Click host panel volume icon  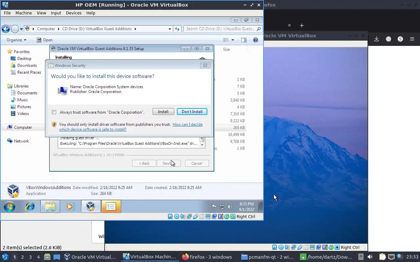[x=370, y=257]
